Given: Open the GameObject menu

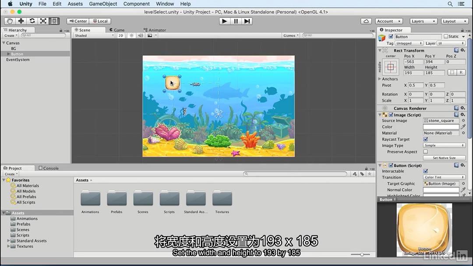Looking at the screenshot, I should tap(103, 4).
